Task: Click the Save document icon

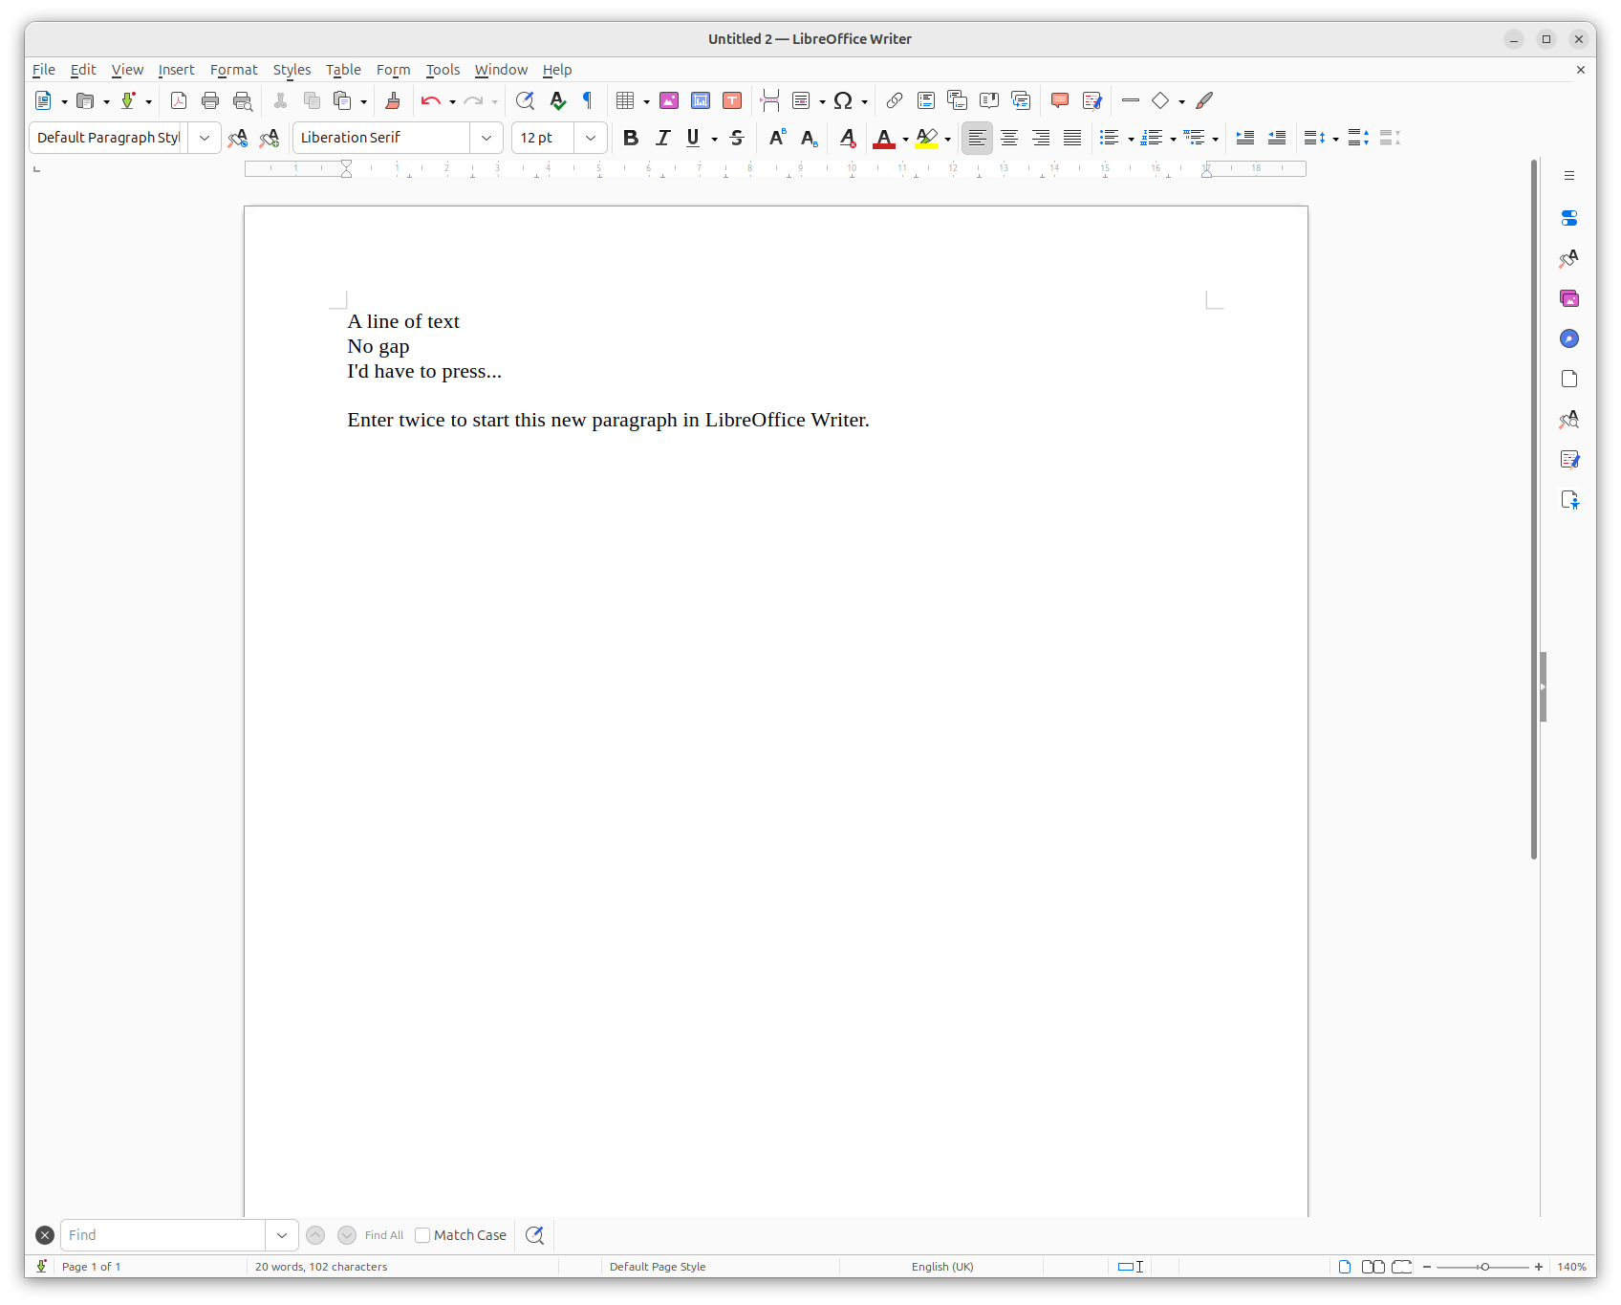Action: point(127,100)
